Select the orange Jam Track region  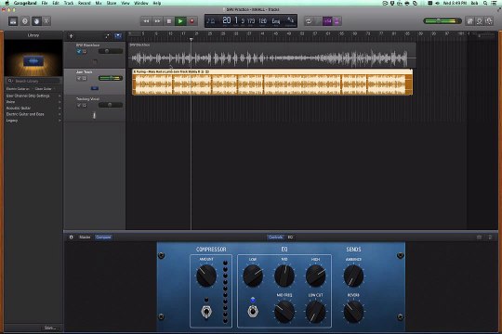(x=272, y=83)
